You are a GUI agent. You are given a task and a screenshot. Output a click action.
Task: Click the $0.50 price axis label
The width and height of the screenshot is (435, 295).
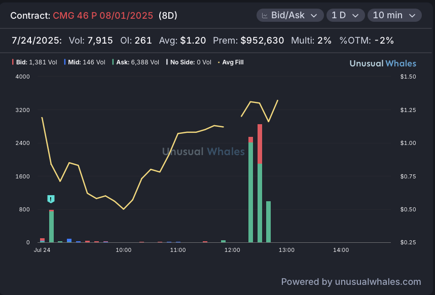click(x=408, y=209)
